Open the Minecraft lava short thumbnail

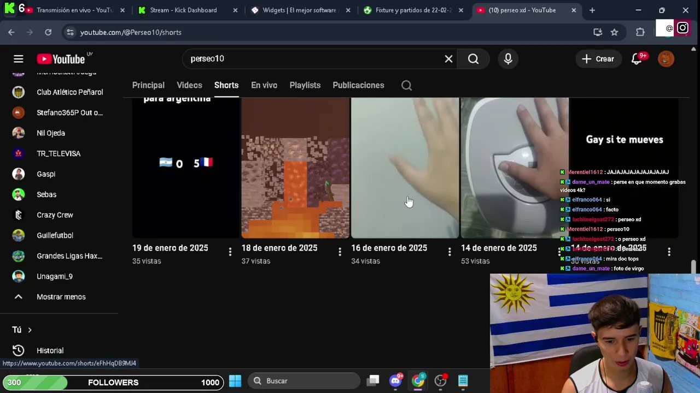click(x=295, y=168)
